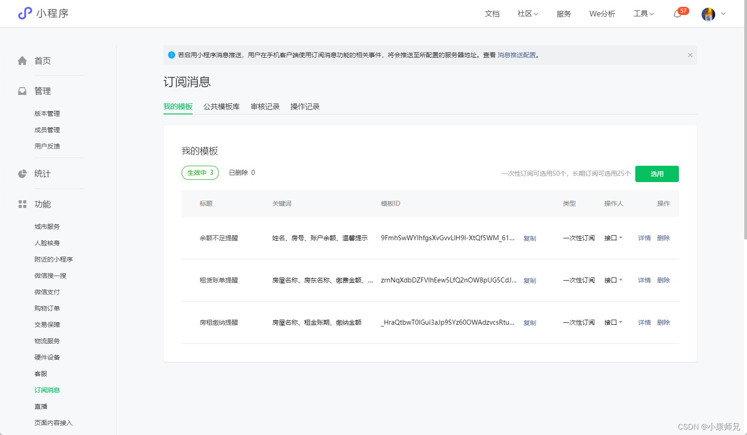
Task: Switch to the 公共模板库 tab
Action: coord(222,106)
